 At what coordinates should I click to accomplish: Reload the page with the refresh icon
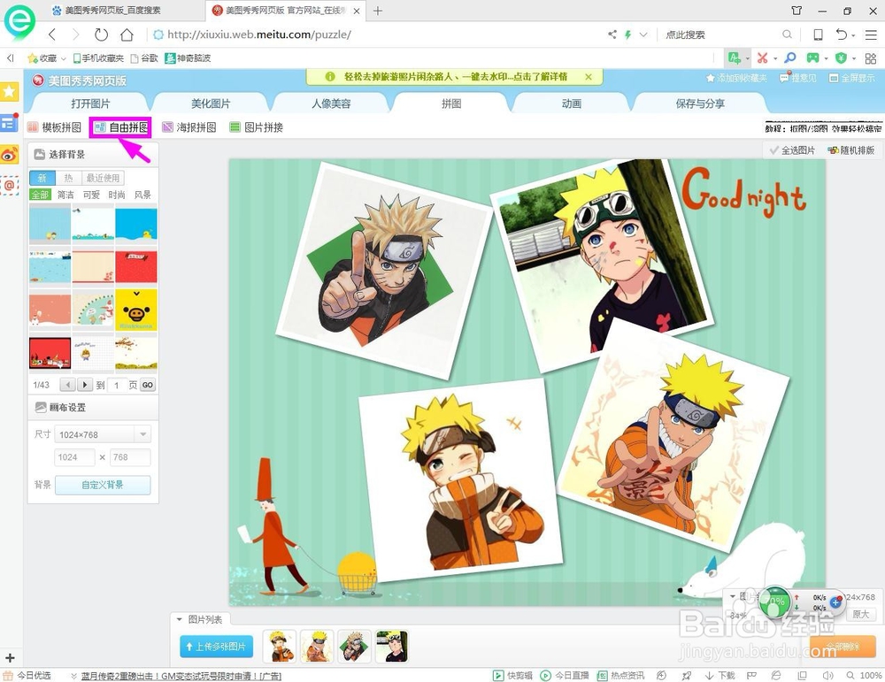tap(101, 34)
